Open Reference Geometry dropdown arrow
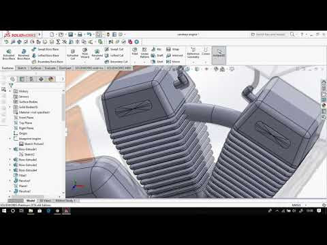 click(x=193, y=62)
